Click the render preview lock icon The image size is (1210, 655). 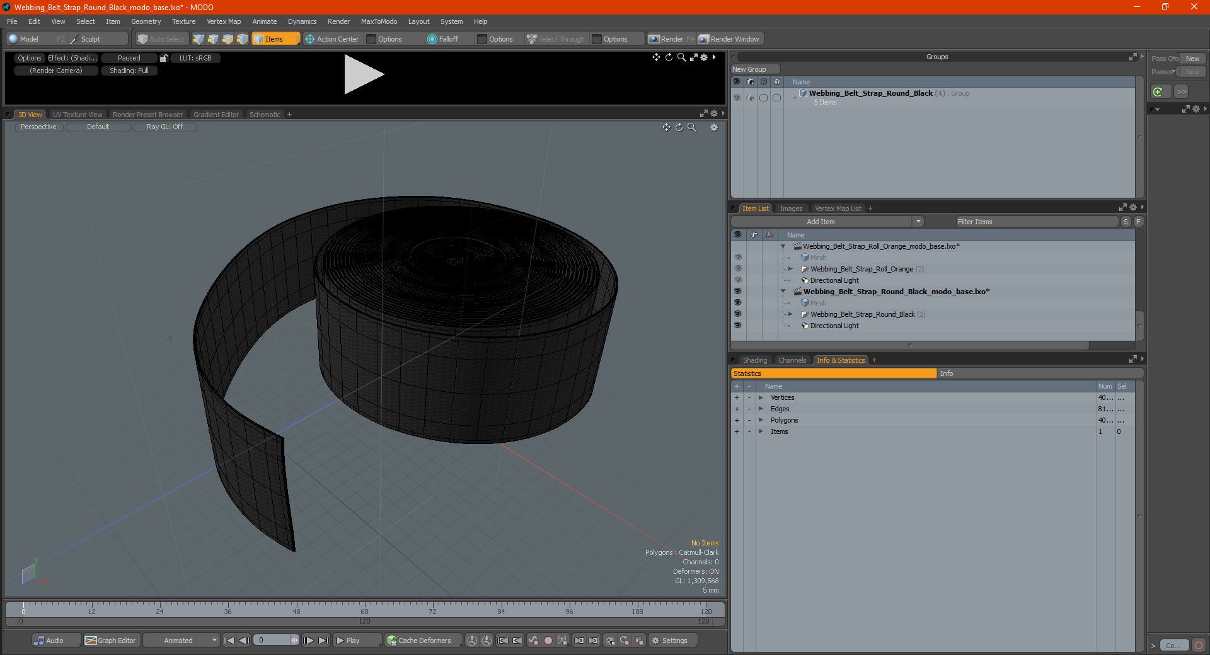(164, 58)
